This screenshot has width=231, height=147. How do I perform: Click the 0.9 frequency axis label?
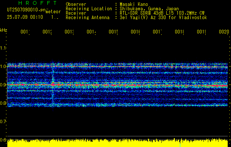3,85
